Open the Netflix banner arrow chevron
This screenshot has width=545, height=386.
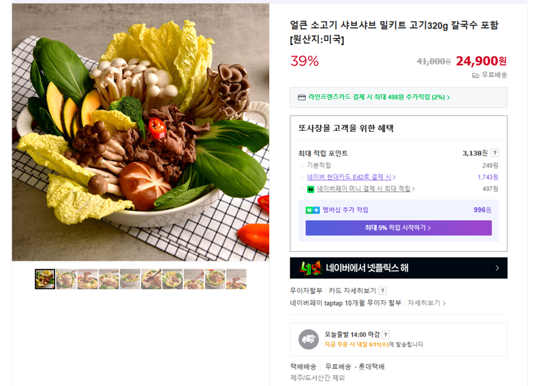(x=497, y=268)
